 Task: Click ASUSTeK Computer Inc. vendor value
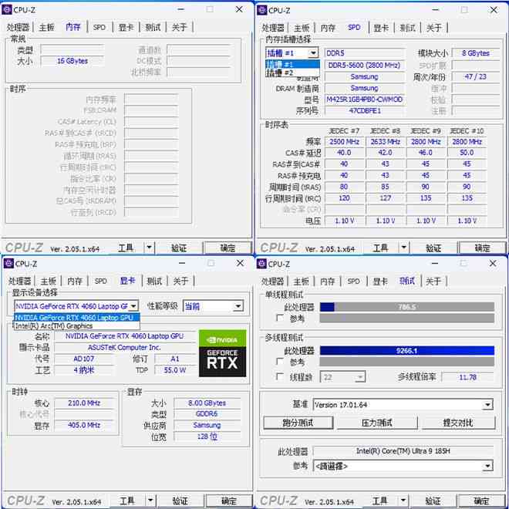125,347
